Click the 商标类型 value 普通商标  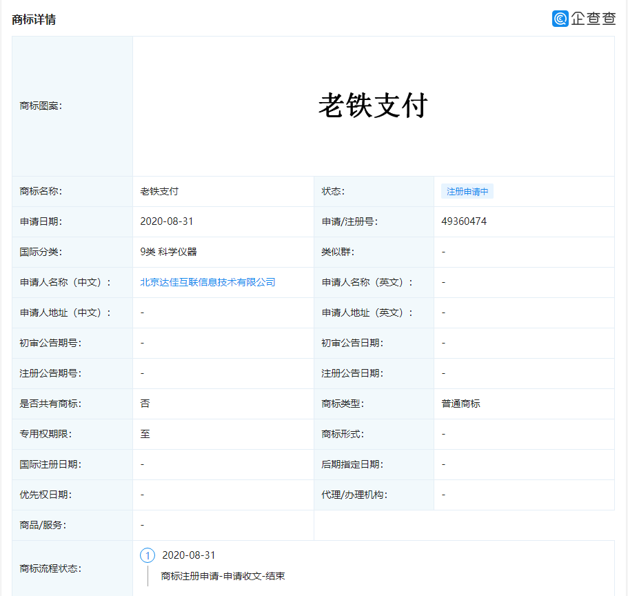460,404
